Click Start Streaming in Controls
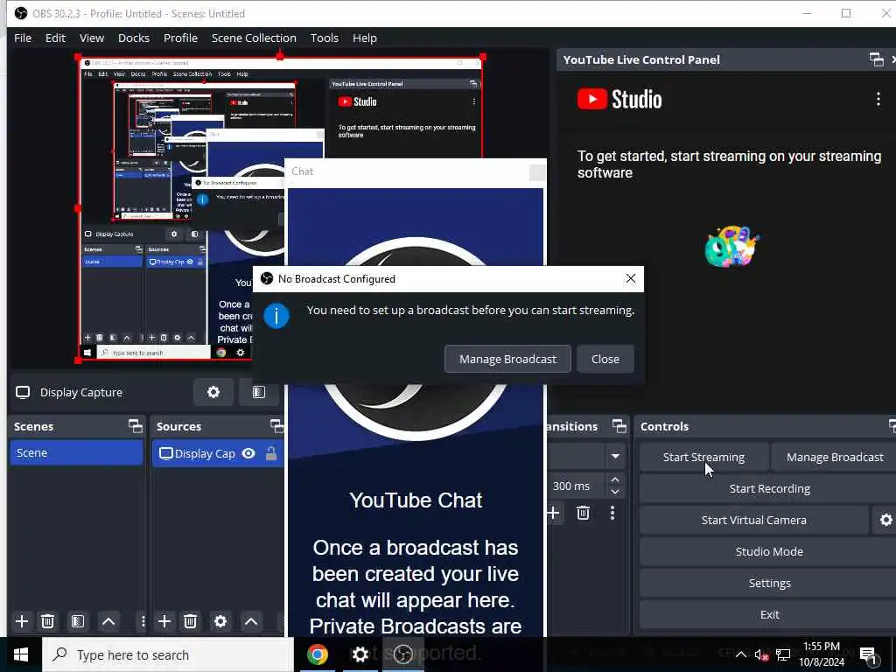The height and width of the screenshot is (672, 896). tap(703, 457)
